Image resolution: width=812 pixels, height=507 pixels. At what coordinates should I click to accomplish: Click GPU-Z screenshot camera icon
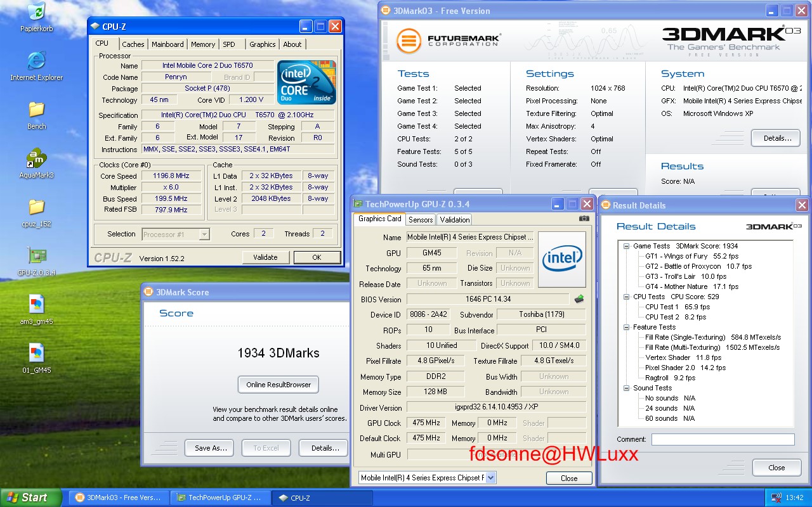click(x=584, y=219)
